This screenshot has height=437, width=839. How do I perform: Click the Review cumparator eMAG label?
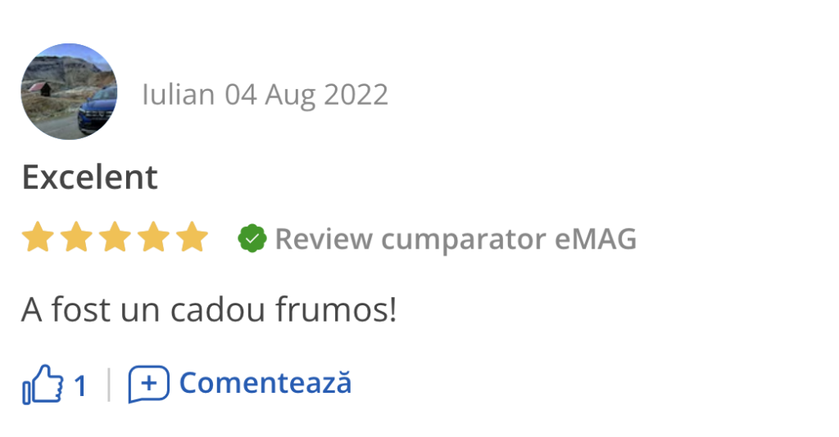pos(456,239)
